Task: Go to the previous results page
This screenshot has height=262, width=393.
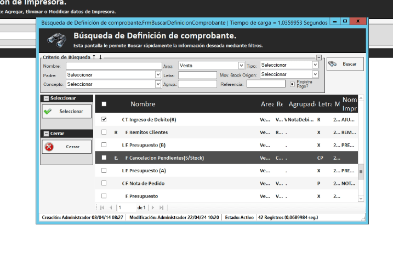Action: [111, 208]
